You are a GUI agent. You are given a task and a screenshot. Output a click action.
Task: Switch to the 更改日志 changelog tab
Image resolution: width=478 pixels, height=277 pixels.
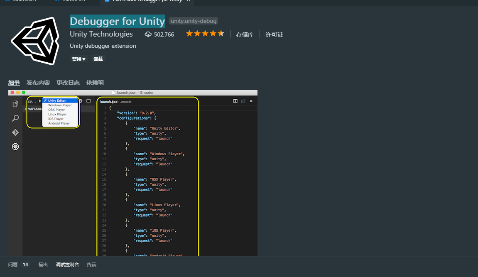(x=68, y=83)
